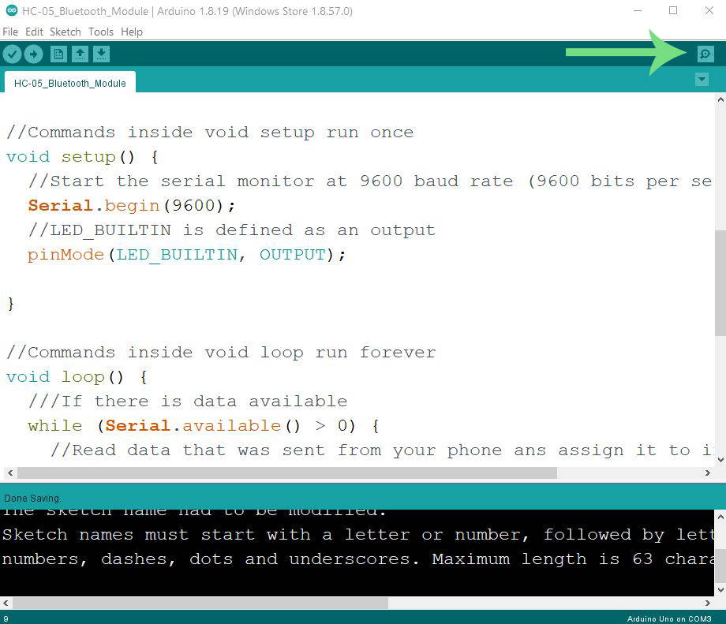Viewport: 726px width, 624px height.
Task: Click the editor scroll up arrow
Action: 720,99
